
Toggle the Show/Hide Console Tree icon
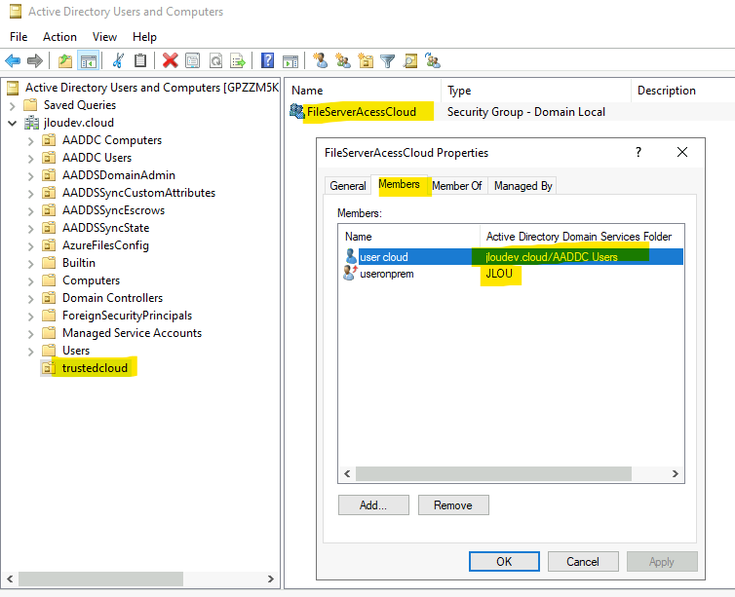pyautogui.click(x=88, y=61)
